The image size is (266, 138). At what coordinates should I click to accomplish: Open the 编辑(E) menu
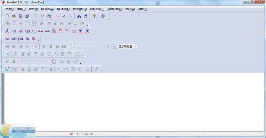[x=21, y=9]
